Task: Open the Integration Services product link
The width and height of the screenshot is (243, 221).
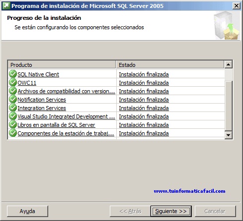Action: coord(42,108)
